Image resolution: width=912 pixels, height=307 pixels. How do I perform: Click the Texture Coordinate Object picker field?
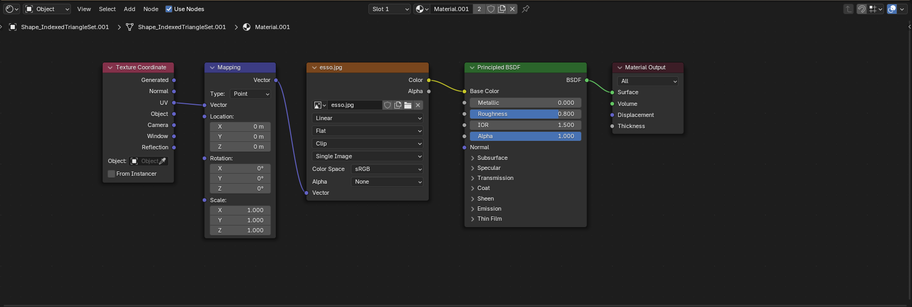(x=149, y=161)
